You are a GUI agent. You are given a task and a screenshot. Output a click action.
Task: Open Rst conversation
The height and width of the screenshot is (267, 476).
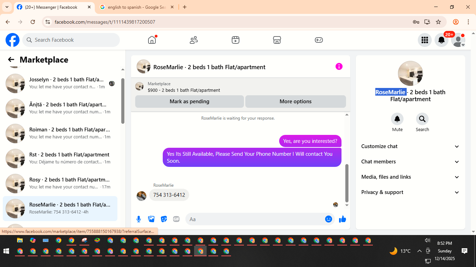[x=60, y=159]
